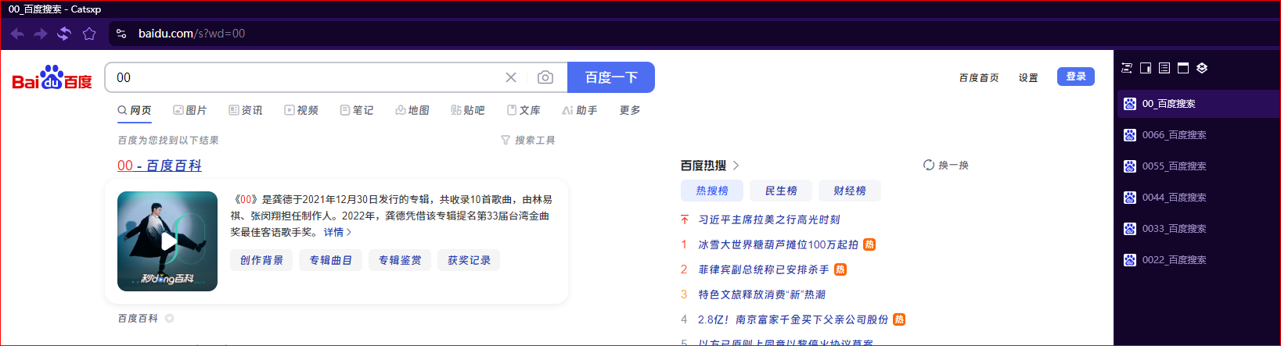This screenshot has height=346, width=1281.
Task: Open the AI 助手 tab
Action: tap(580, 110)
